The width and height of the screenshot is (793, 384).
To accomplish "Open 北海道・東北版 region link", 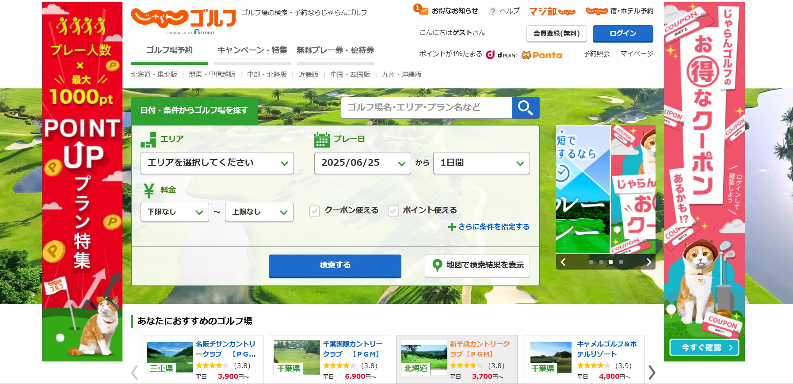I will [154, 75].
